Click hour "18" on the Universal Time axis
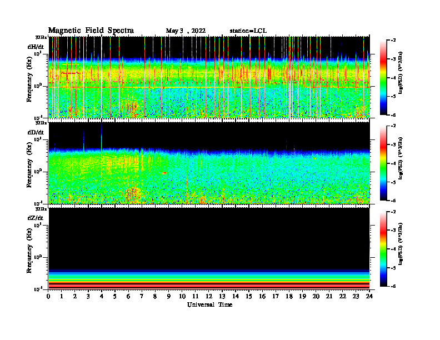 (289, 296)
